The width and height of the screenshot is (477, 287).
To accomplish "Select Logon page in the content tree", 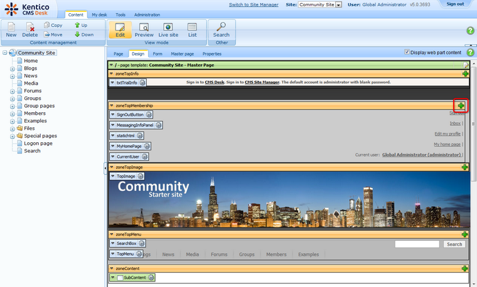I will point(38,143).
